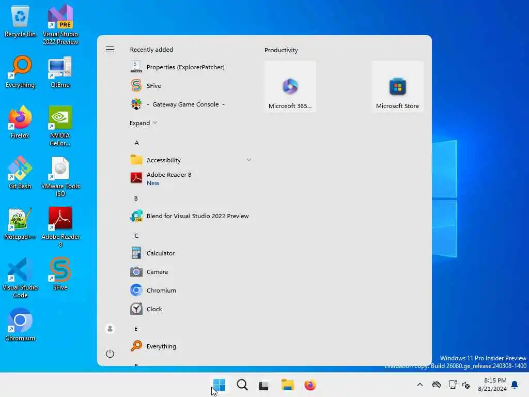Launch Firefox from the taskbar
This screenshot has height=397, width=529.
pos(310,385)
